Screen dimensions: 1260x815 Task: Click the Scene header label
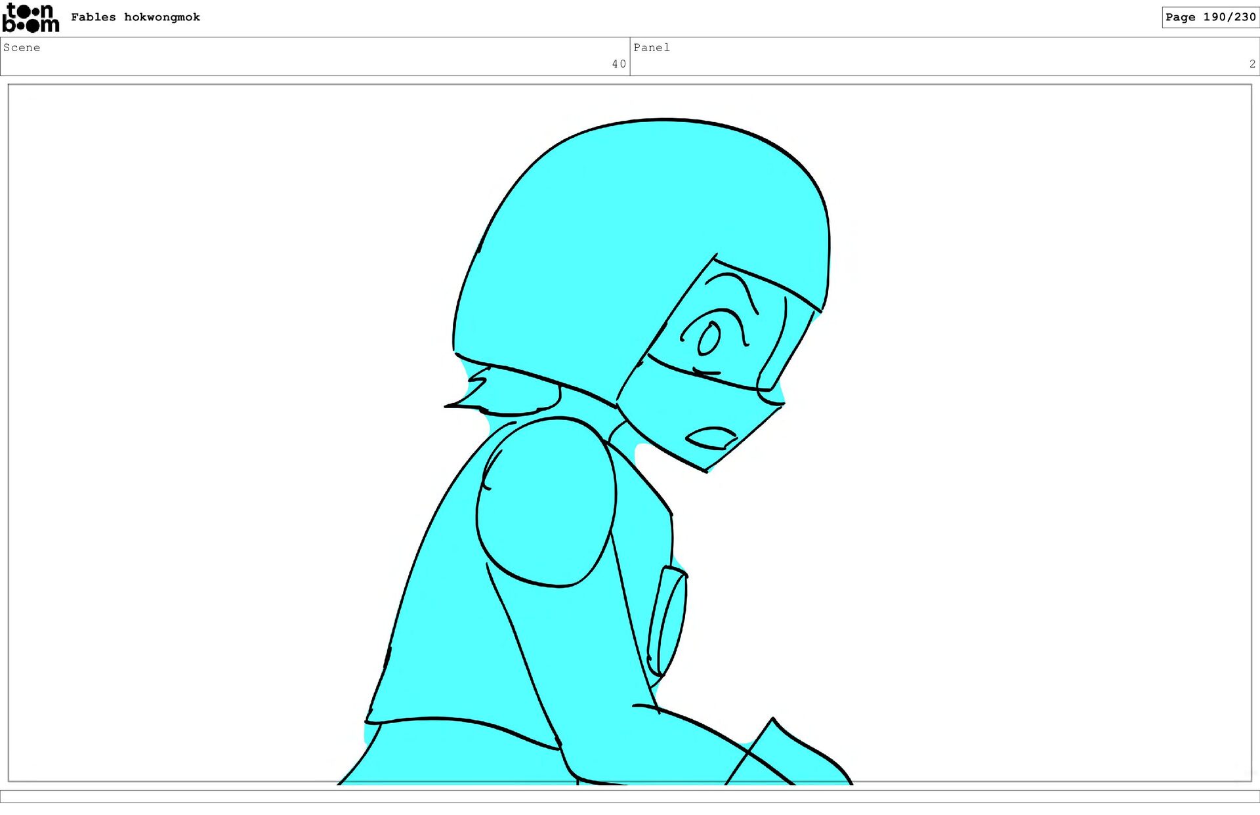(x=22, y=47)
